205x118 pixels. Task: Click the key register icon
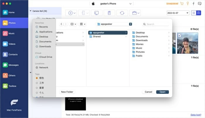pyautogui.click(x=188, y=4)
